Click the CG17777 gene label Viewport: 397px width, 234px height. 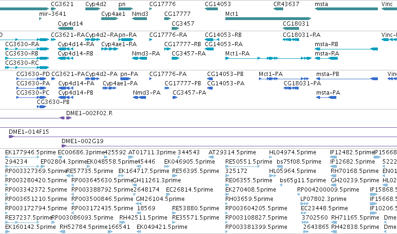click(x=177, y=14)
